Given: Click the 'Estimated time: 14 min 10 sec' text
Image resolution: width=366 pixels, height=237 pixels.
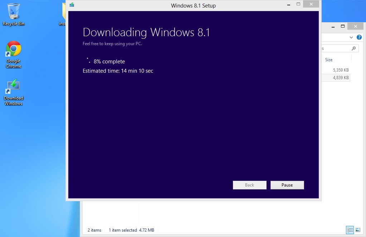Looking at the screenshot, I should (118, 71).
